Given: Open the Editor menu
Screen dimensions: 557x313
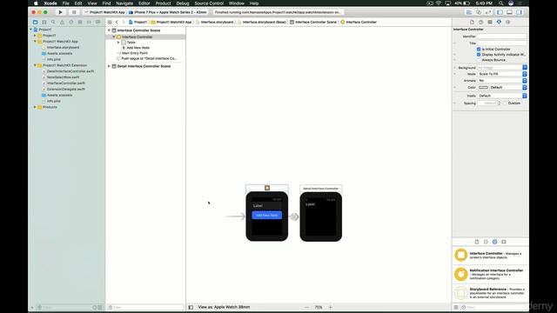Looking at the screenshot, I should click(x=144, y=3).
